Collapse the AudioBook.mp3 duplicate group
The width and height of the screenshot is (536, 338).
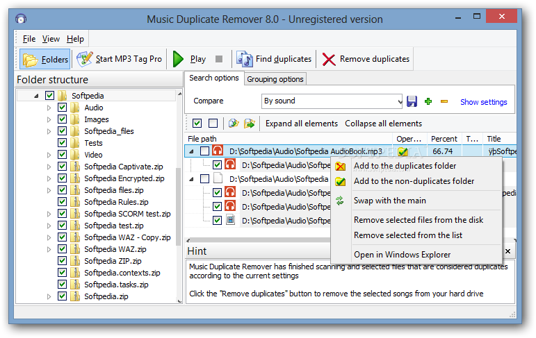click(x=191, y=151)
